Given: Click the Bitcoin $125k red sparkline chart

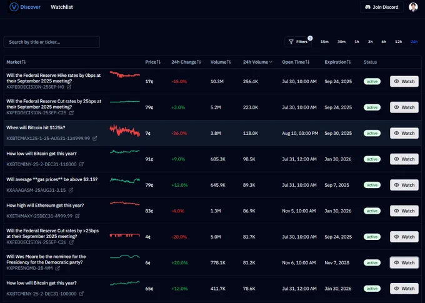Looking at the screenshot, I should (124, 131).
